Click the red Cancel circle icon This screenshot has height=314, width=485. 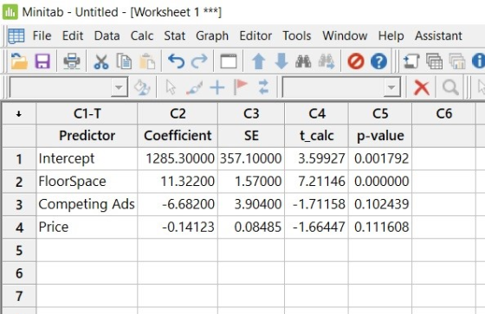(x=356, y=61)
